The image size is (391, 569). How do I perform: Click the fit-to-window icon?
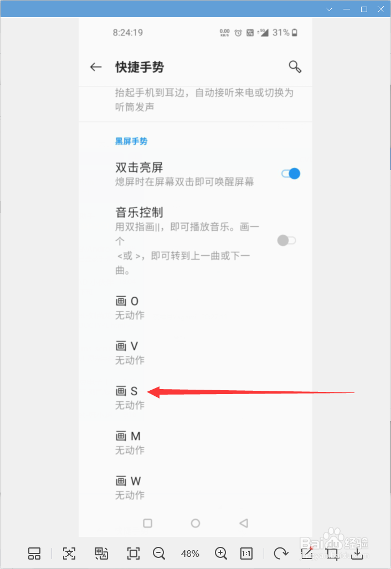(x=133, y=554)
